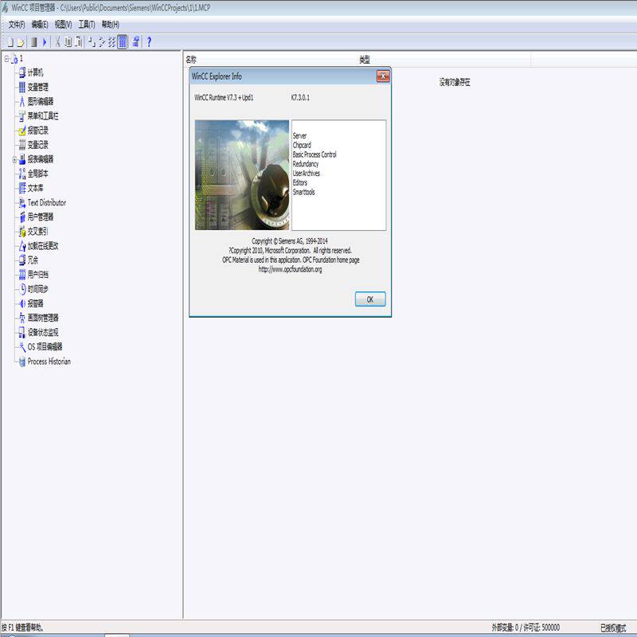This screenshot has height=637, width=637.
Task: Click Chipcard in the info list
Action: 302,145
